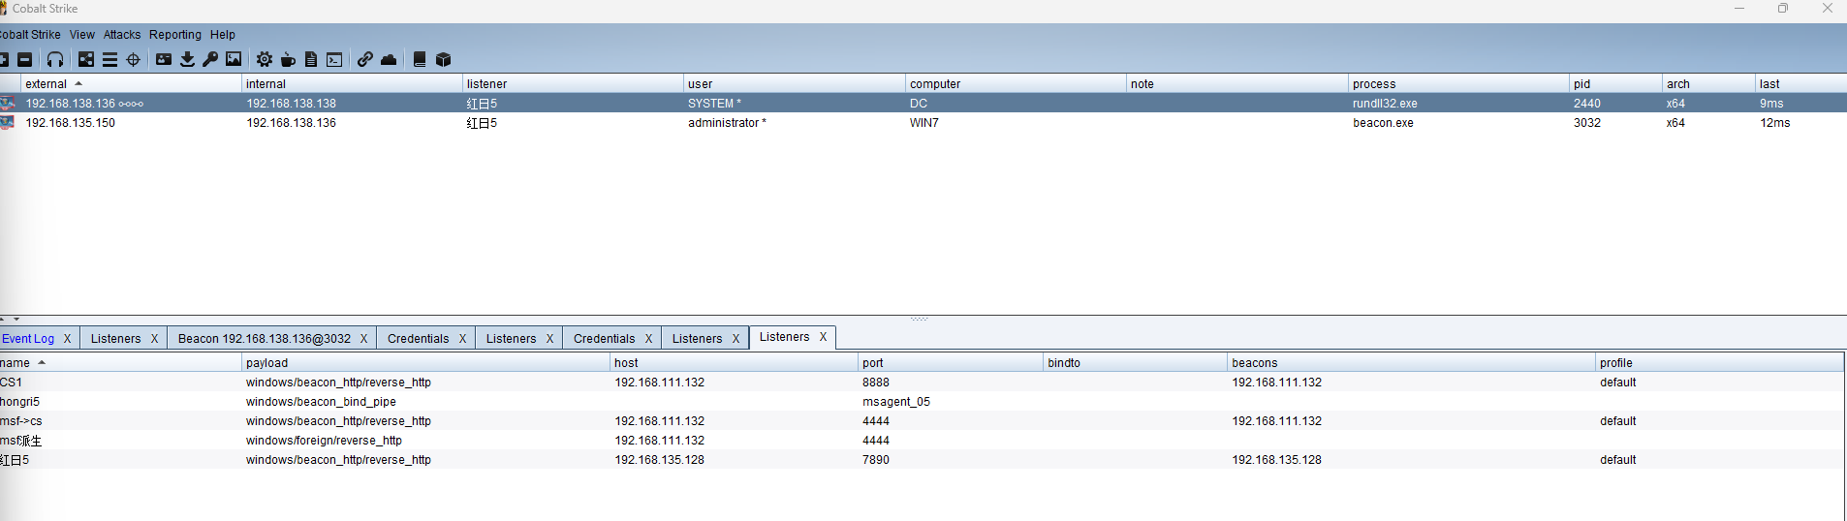Sort listeners by beacons column
This screenshot has width=1847, height=521.
[x=1412, y=363]
